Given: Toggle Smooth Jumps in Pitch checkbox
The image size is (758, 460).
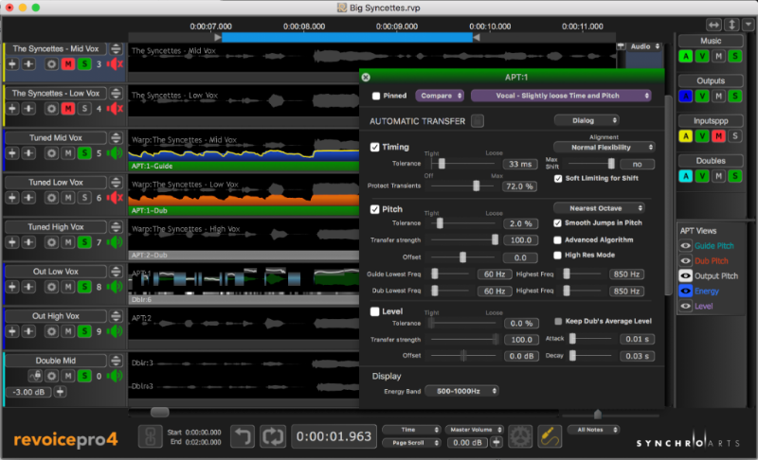Looking at the screenshot, I should (x=557, y=223).
